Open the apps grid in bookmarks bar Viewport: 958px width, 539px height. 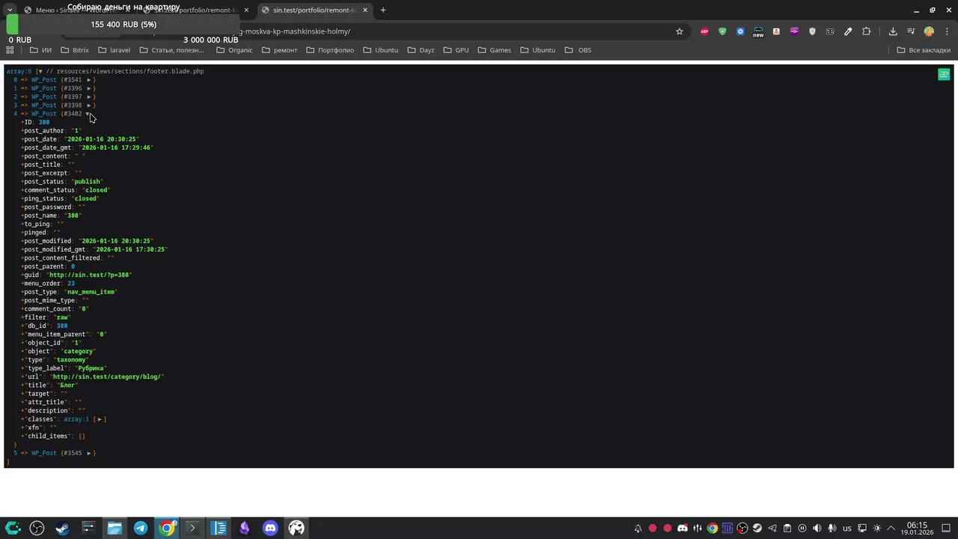point(10,50)
